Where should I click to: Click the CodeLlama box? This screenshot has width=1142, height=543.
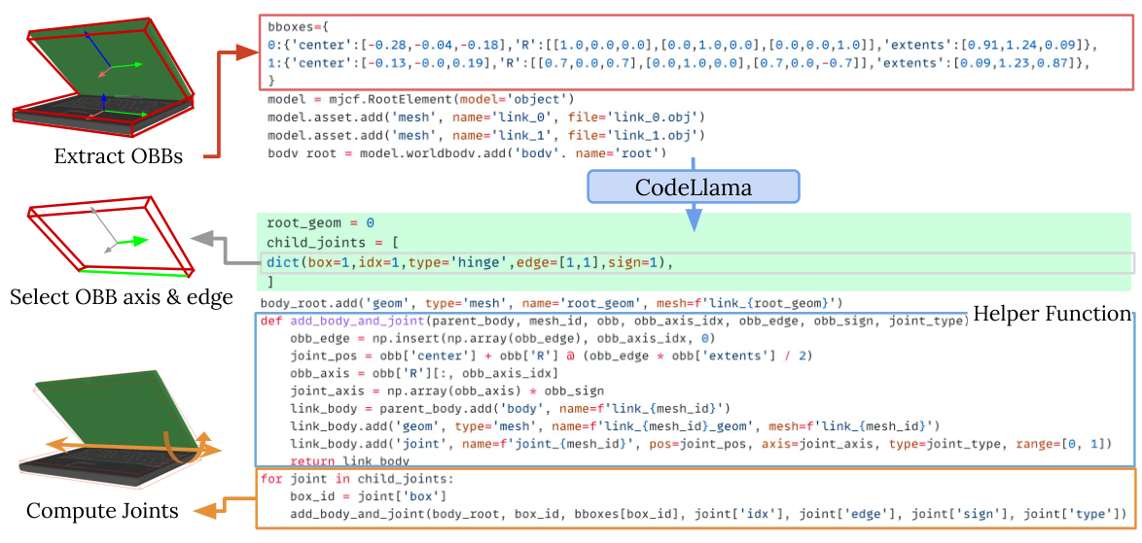(x=694, y=187)
